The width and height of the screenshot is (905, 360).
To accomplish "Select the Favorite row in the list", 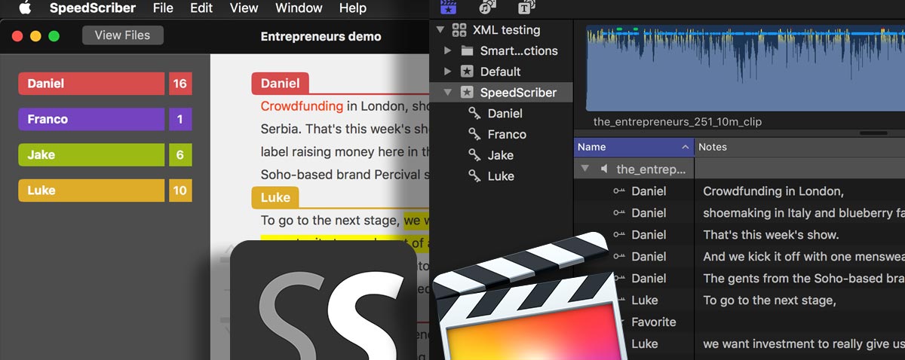I will click(762, 322).
